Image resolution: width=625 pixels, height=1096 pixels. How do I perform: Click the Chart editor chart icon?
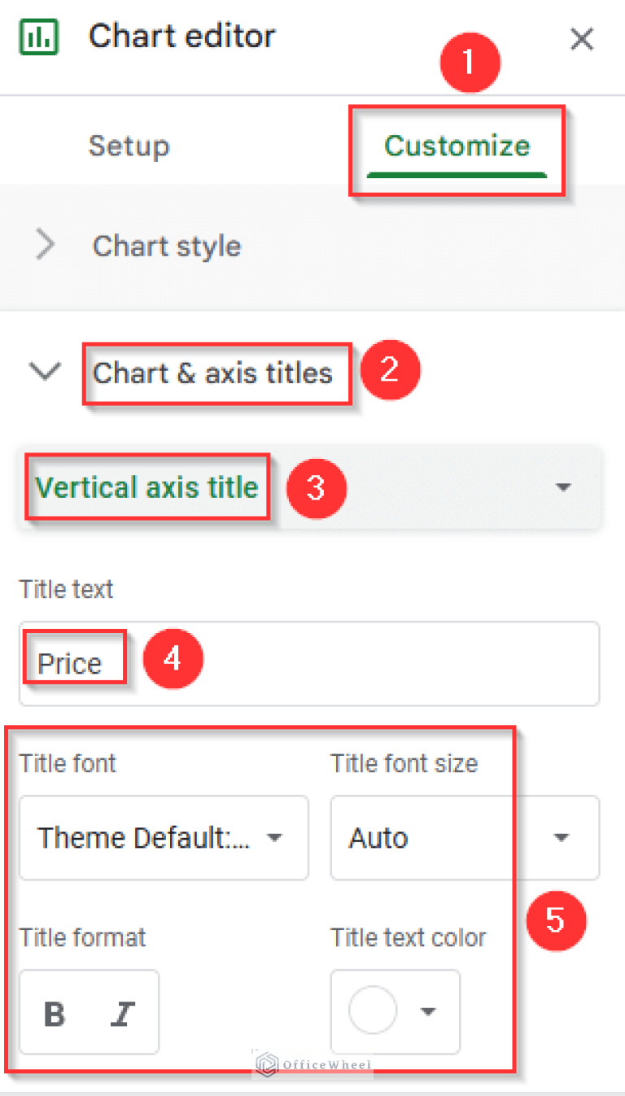(39, 37)
